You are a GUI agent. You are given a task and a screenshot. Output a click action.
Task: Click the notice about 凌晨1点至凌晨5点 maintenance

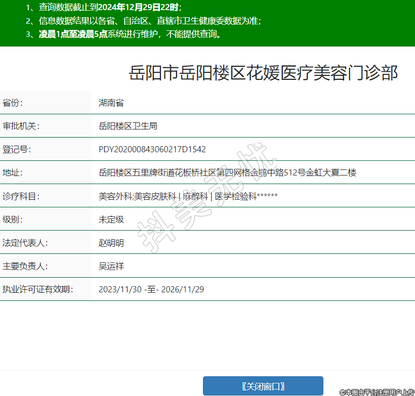[x=130, y=34]
